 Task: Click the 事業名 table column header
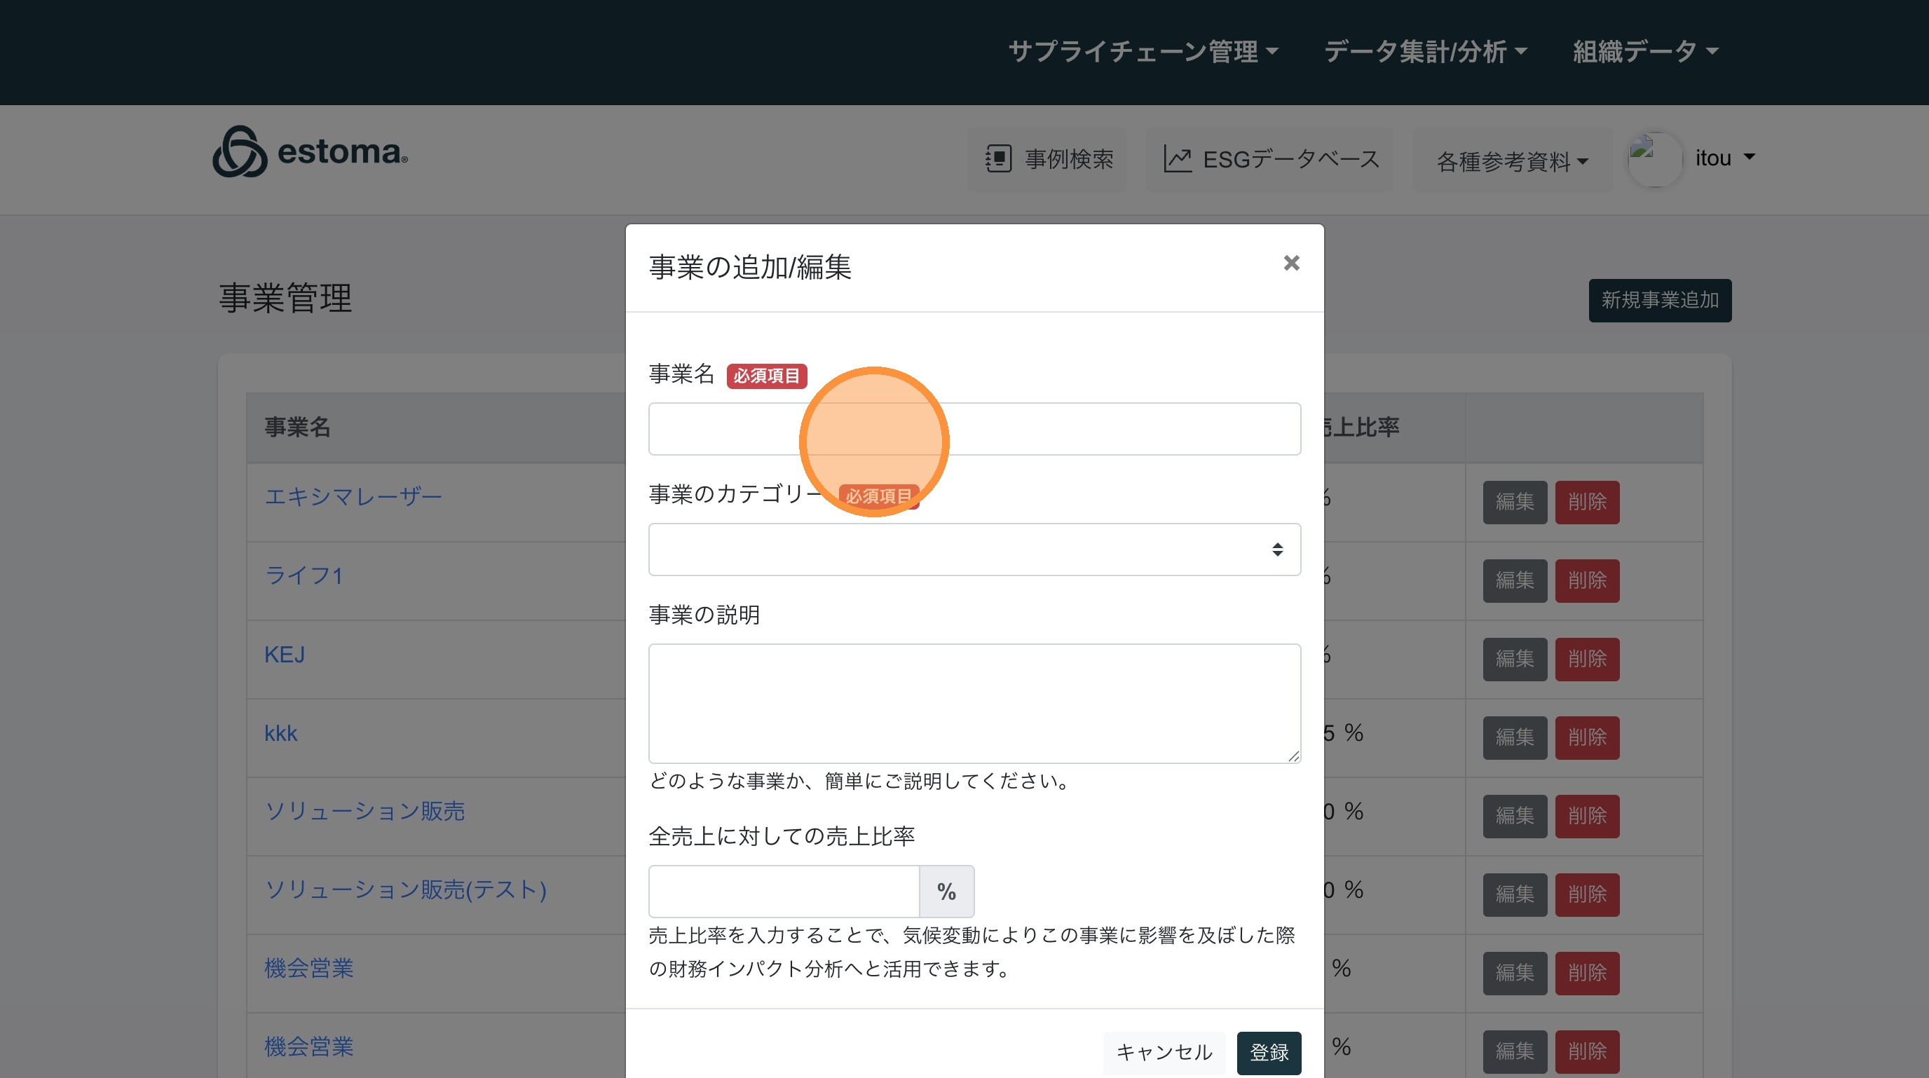[x=297, y=428]
